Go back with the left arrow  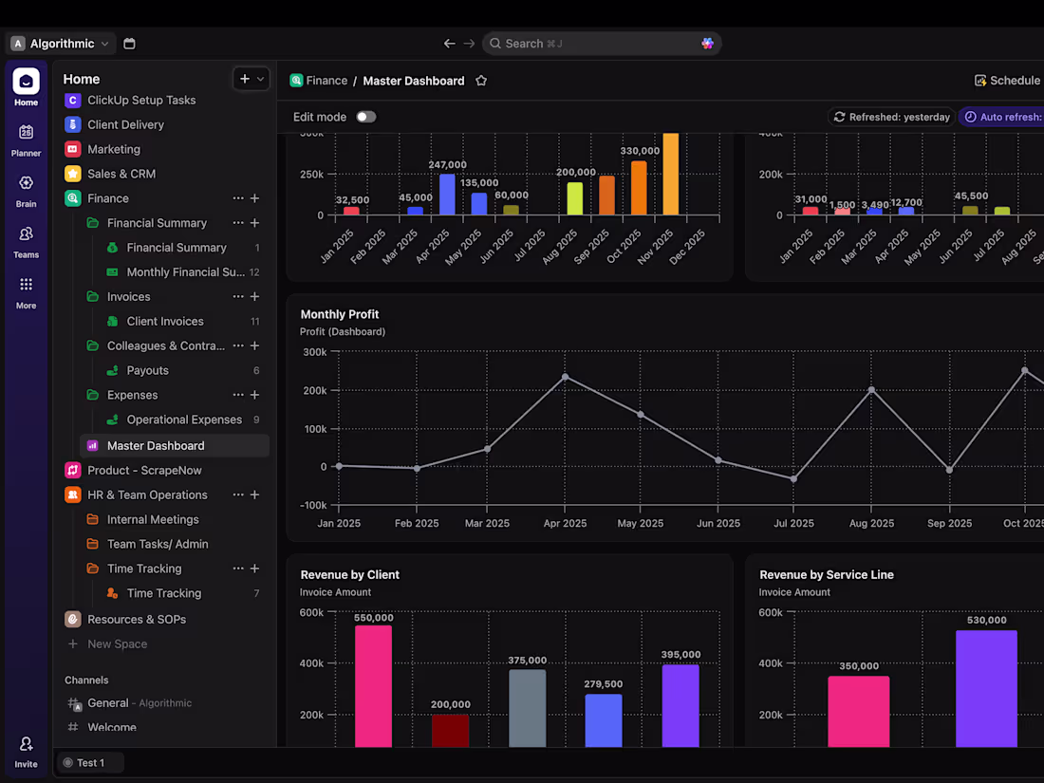[450, 44]
